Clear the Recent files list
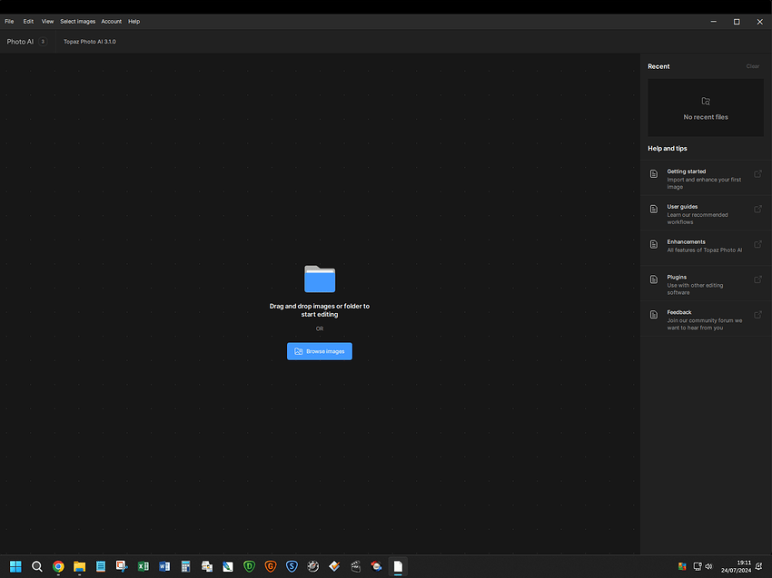772x578 pixels. pyautogui.click(x=752, y=66)
